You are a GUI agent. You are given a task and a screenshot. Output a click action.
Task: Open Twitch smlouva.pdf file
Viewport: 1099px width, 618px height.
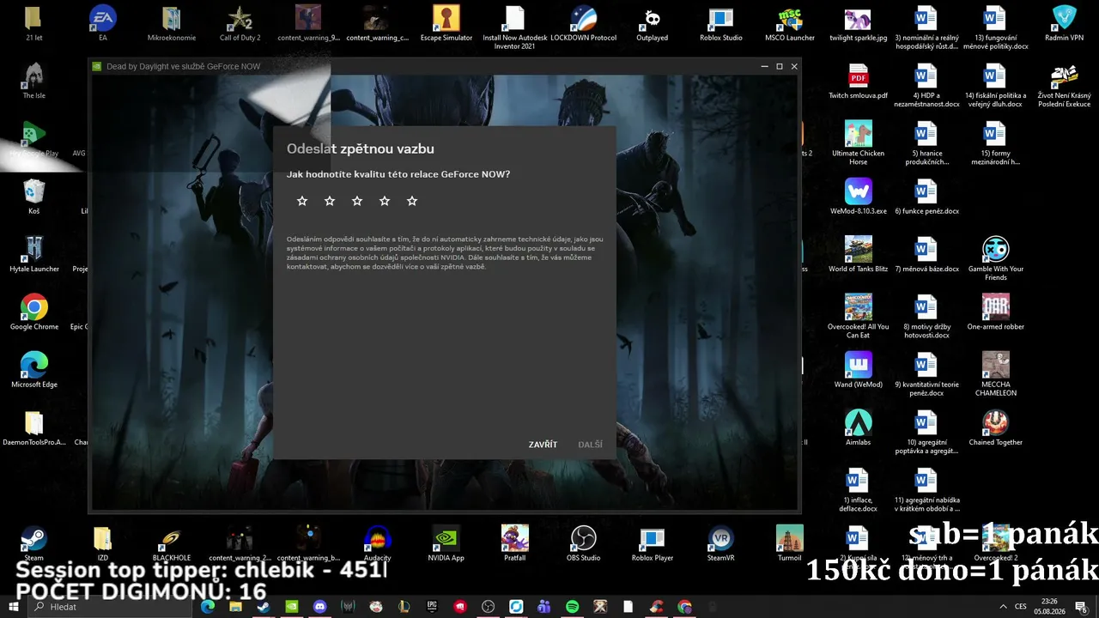(x=859, y=82)
